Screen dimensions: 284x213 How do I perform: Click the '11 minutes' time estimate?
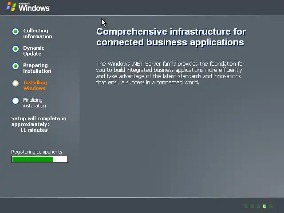34,130
